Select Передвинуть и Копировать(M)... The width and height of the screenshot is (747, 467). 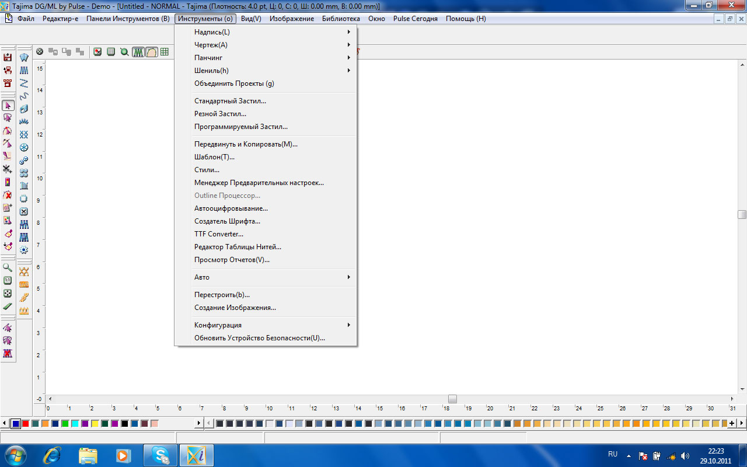(266, 144)
